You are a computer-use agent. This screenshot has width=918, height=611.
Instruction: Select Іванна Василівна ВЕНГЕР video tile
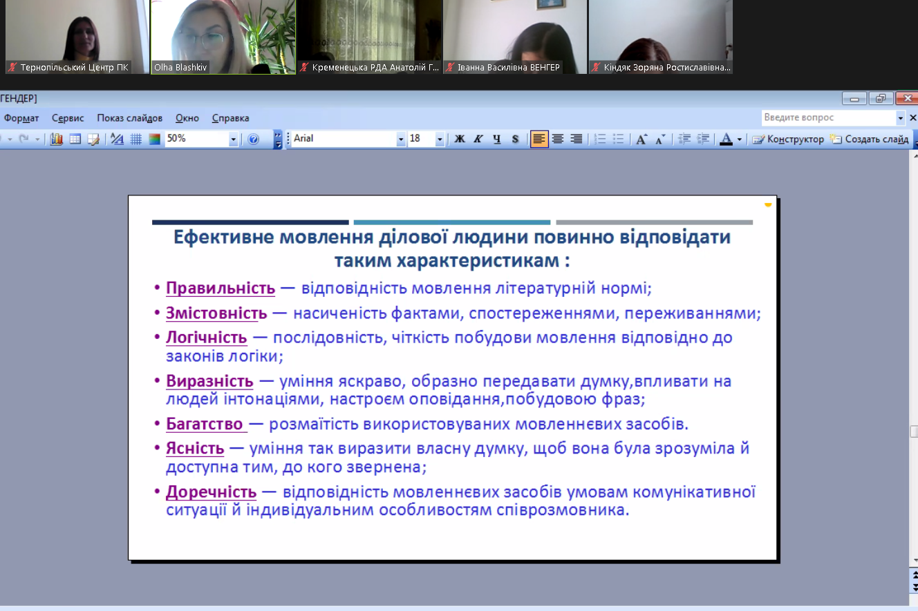coord(514,37)
